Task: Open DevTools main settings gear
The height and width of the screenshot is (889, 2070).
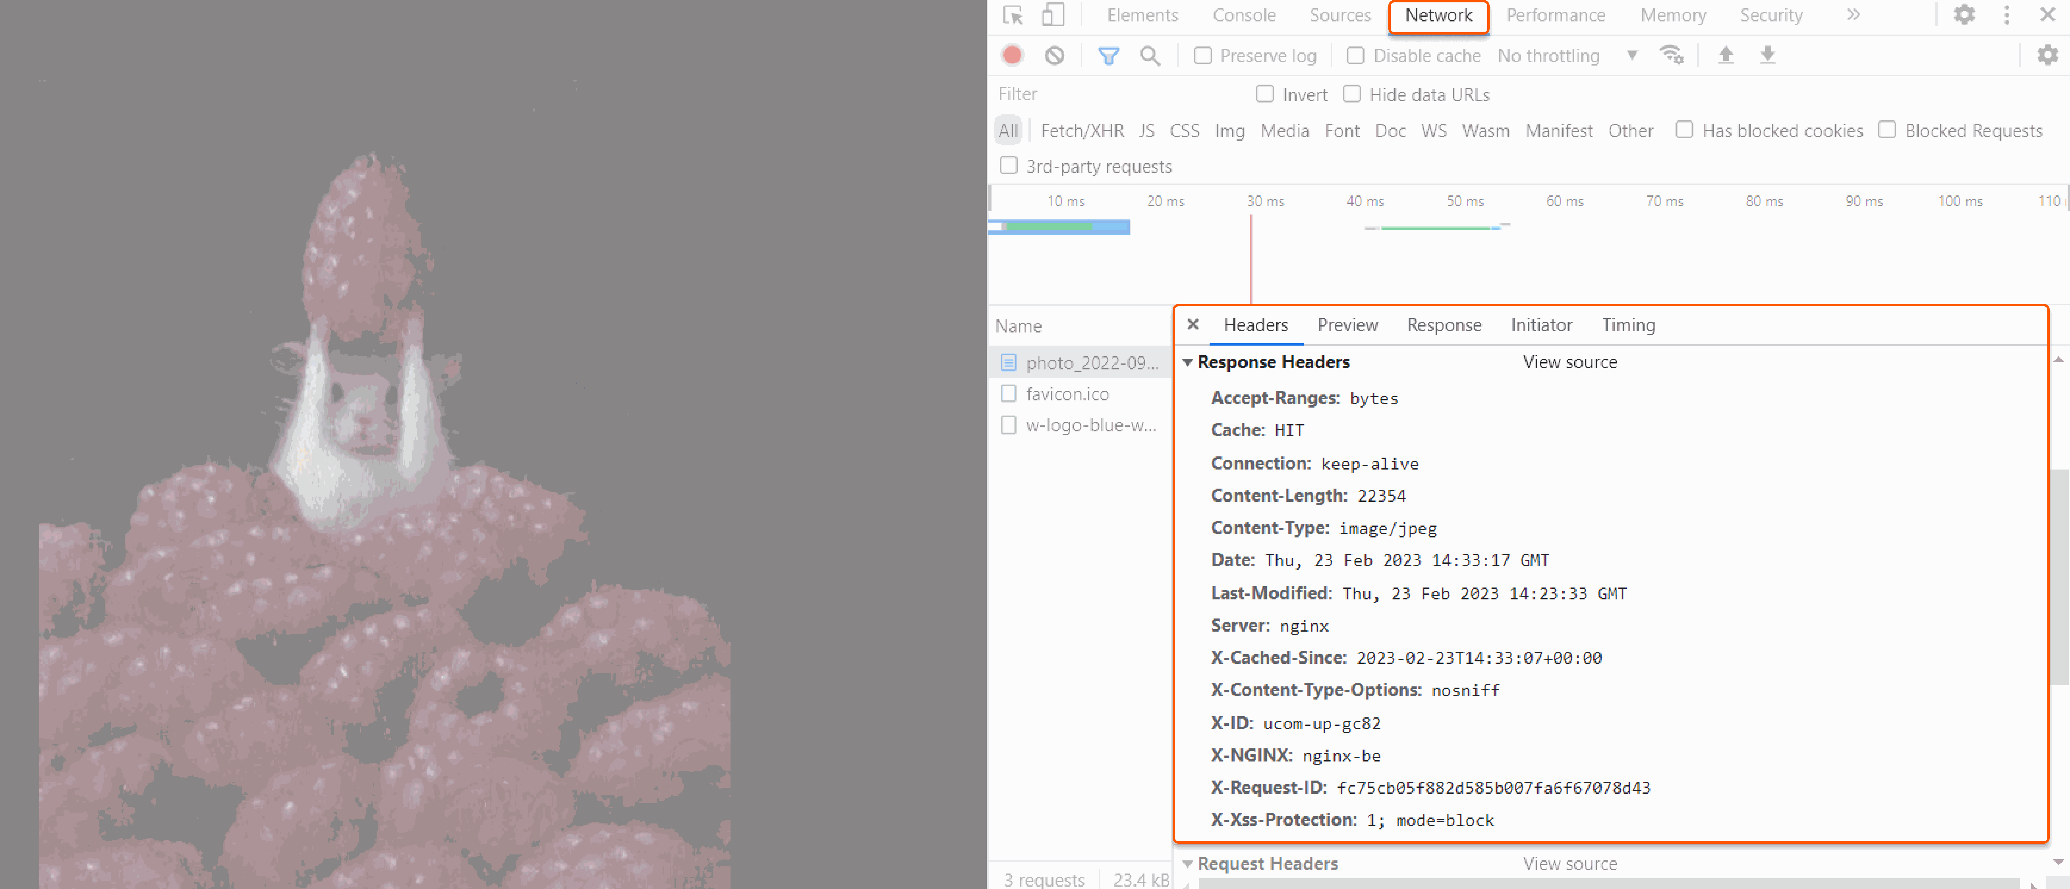Action: tap(1964, 15)
